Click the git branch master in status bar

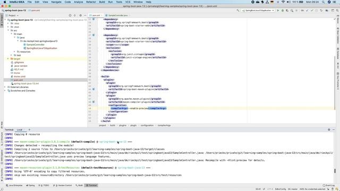[293, 189]
